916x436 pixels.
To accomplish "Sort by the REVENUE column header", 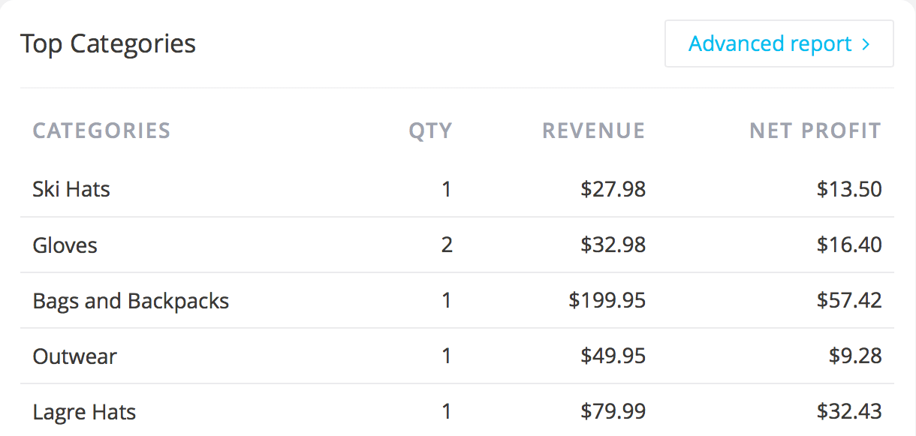I will pyautogui.click(x=593, y=131).
